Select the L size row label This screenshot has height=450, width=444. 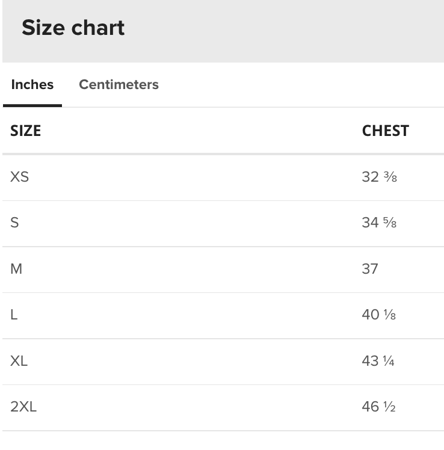(14, 315)
